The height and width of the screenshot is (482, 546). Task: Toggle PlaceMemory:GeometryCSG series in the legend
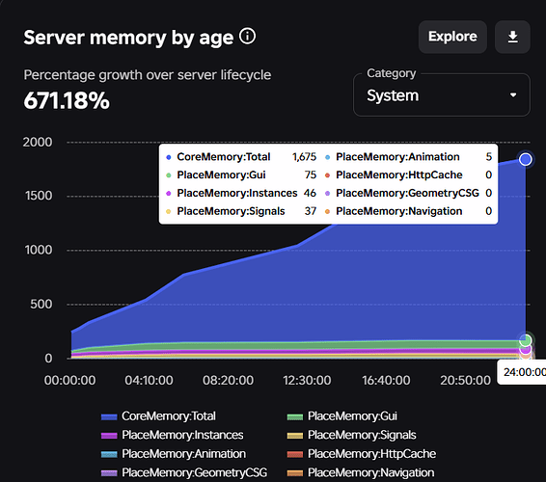(x=184, y=472)
